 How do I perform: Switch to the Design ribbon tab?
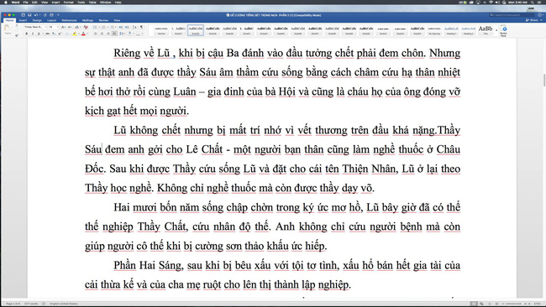(x=37, y=20)
